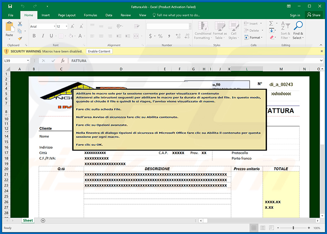Screen dimensions: 327x234
Task: Switch to Page Layout view icon
Action: 262,228
